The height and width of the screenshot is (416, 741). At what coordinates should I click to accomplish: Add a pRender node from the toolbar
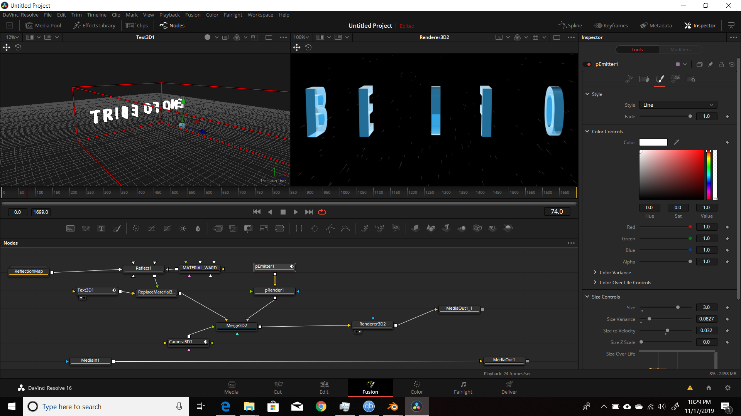pyautogui.click(x=396, y=228)
